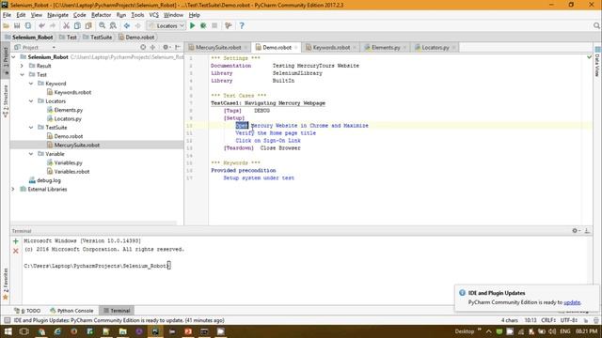Hide the Project panel with the hide icon
This screenshot has height=338, width=602.
pyautogui.click(x=178, y=47)
